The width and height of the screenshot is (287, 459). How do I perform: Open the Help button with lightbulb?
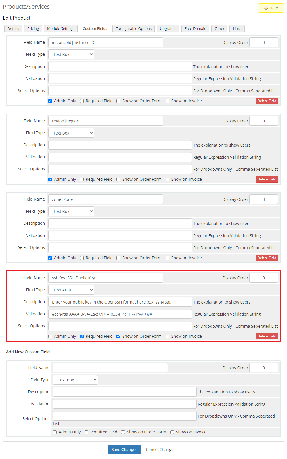coord(271,8)
